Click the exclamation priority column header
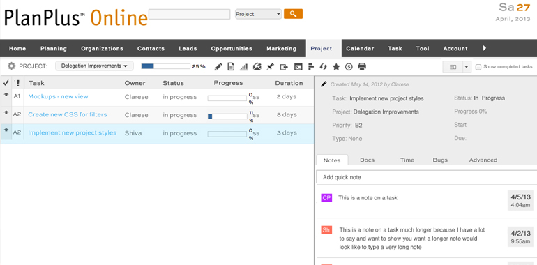The width and height of the screenshot is (537, 265). tap(17, 83)
